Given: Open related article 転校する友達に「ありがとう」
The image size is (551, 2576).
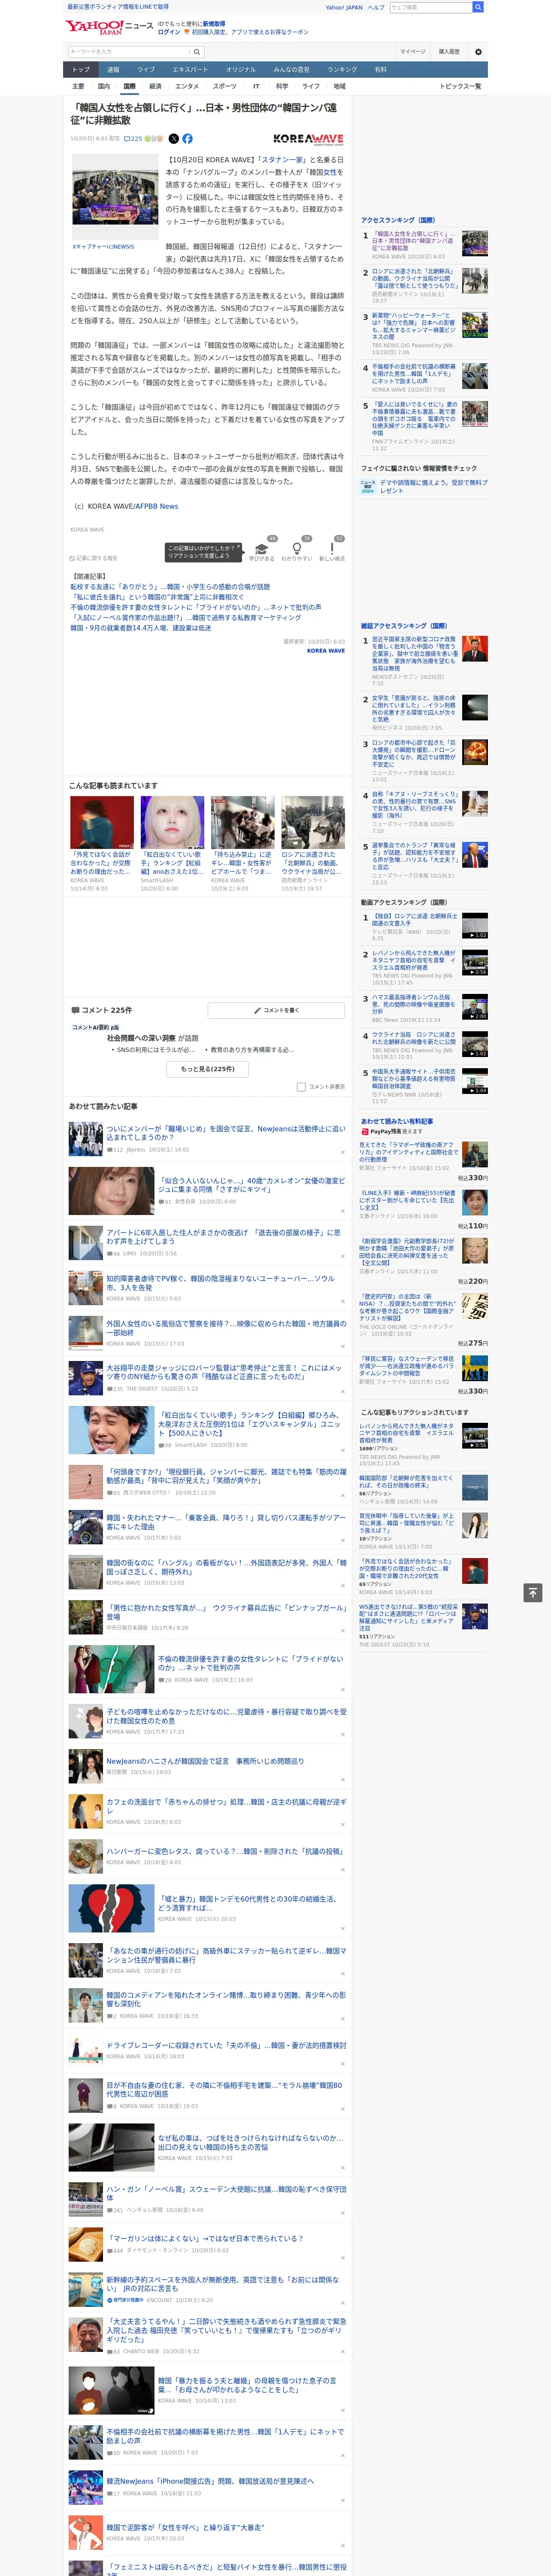Looking at the screenshot, I should (x=170, y=587).
